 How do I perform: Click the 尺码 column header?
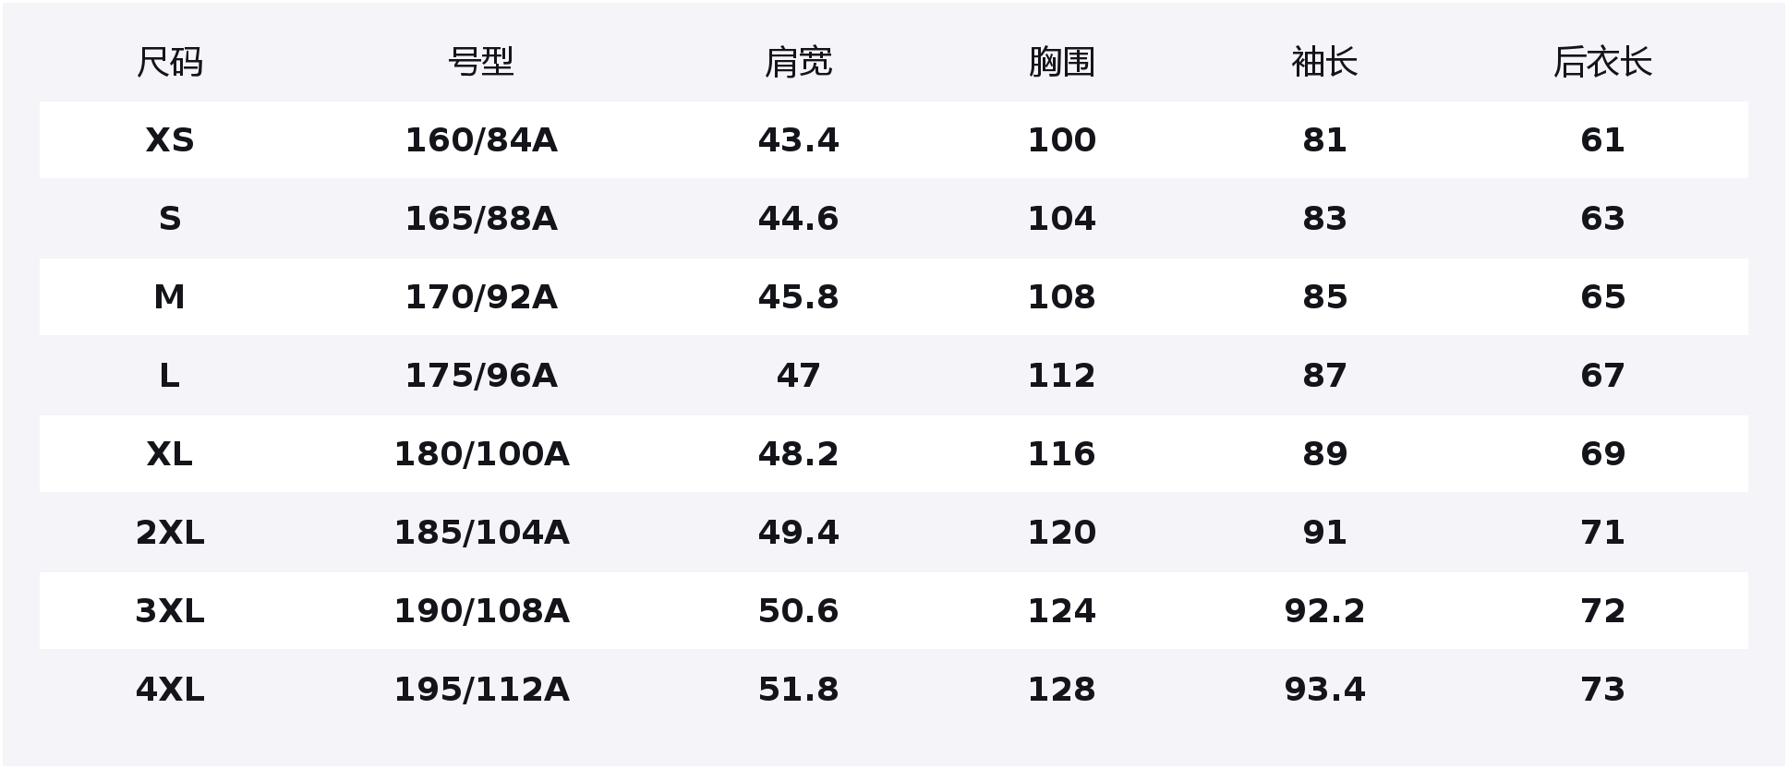169,62
